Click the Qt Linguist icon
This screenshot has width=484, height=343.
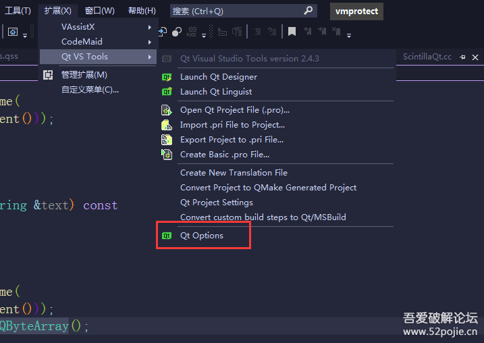167,92
